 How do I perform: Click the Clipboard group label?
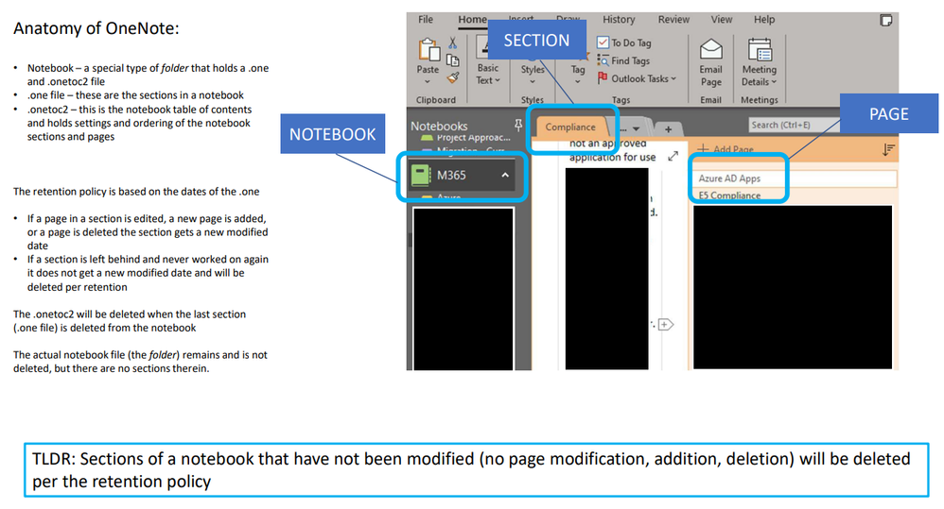(436, 100)
